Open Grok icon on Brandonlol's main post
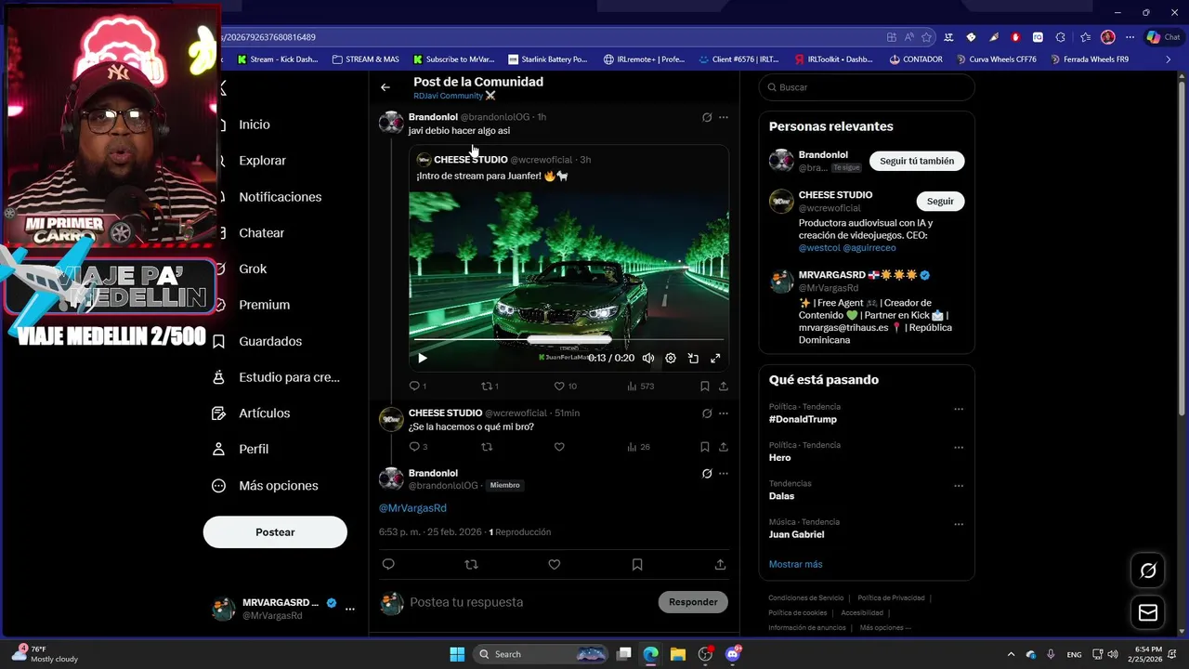 pos(707,473)
